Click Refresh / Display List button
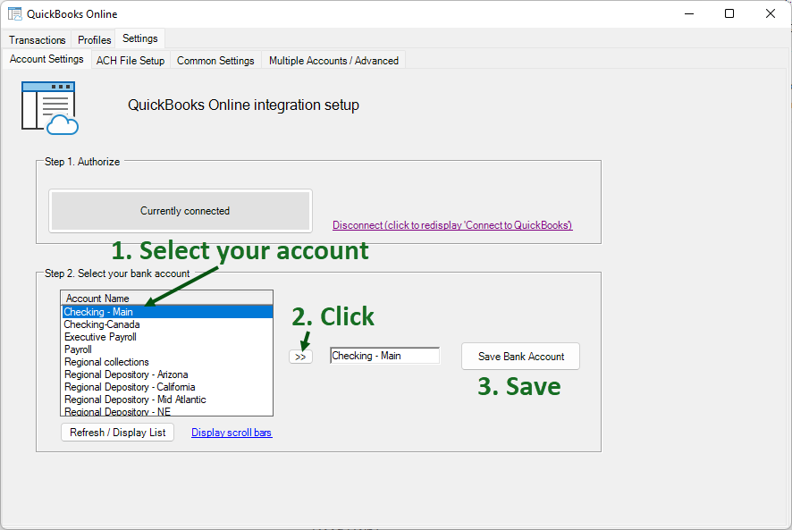 118,433
